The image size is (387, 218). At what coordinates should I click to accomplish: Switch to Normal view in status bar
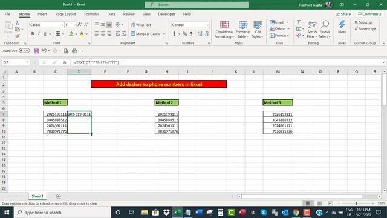click(x=308, y=203)
